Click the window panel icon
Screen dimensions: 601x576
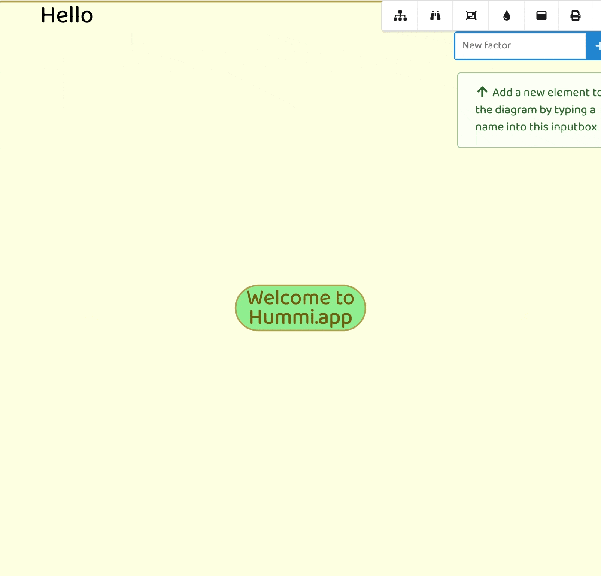(541, 16)
